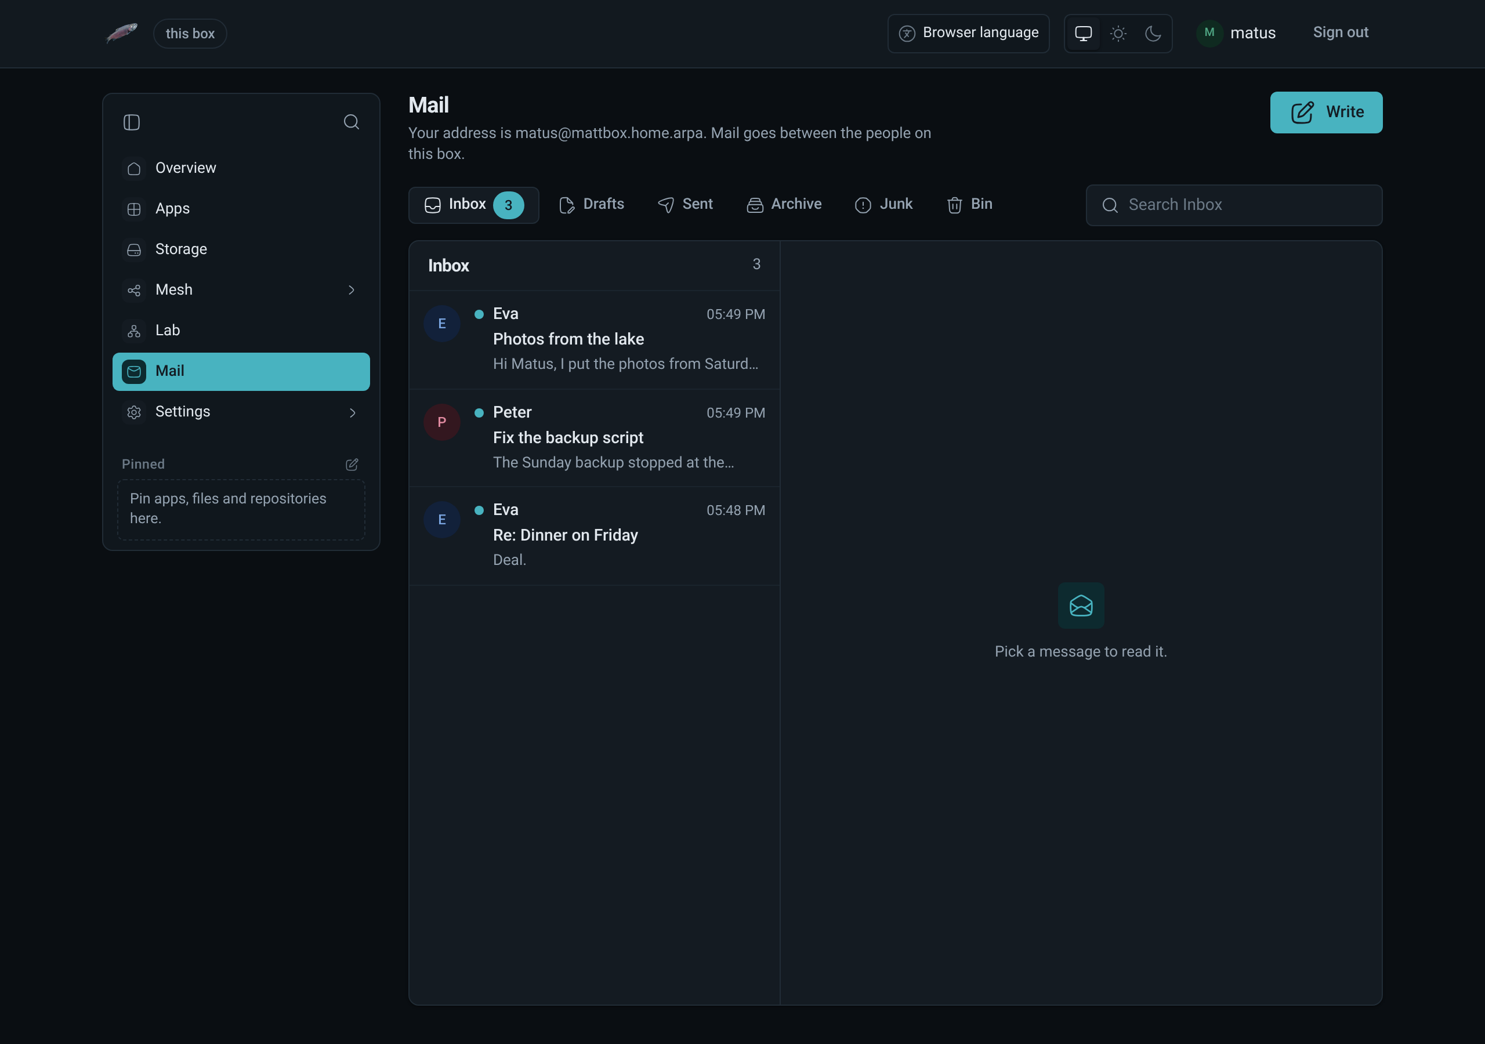1485x1044 pixels.
Task: Open the matus profile name
Action: (1253, 33)
